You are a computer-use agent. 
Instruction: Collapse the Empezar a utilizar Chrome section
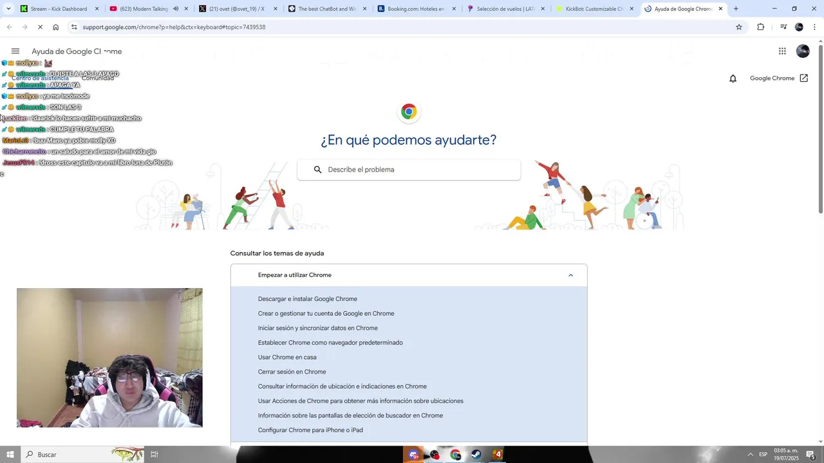point(570,275)
